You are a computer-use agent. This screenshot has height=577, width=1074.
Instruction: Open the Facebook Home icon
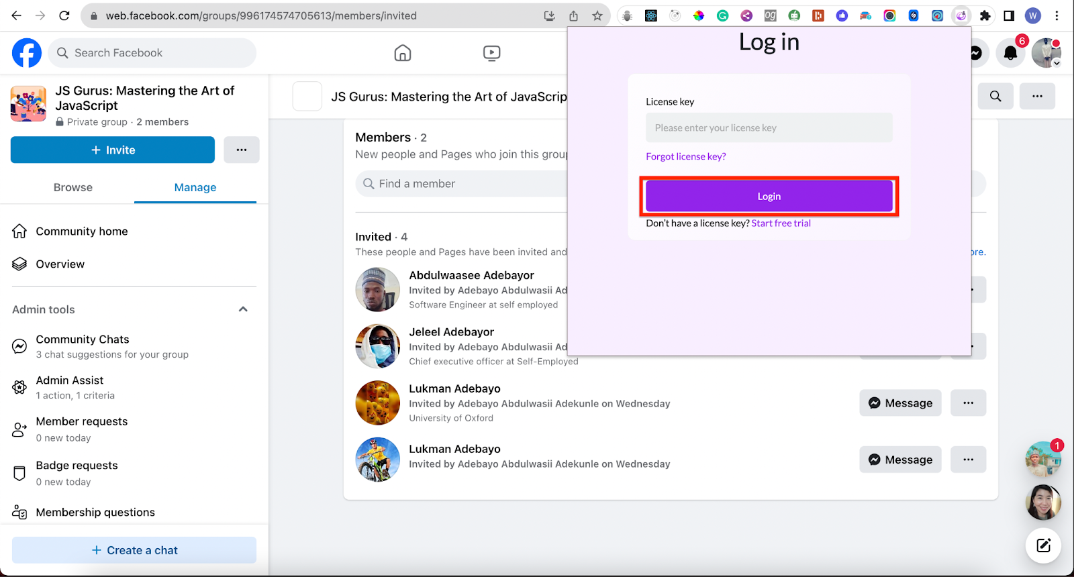tap(403, 53)
